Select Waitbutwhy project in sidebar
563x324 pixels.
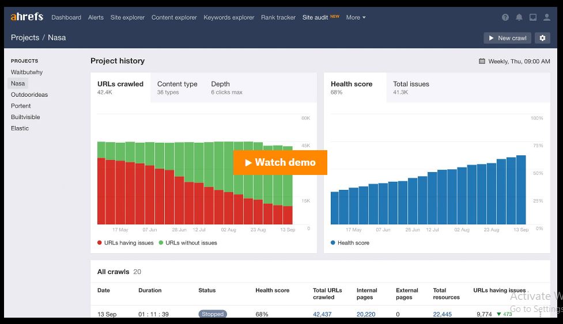[x=27, y=72]
